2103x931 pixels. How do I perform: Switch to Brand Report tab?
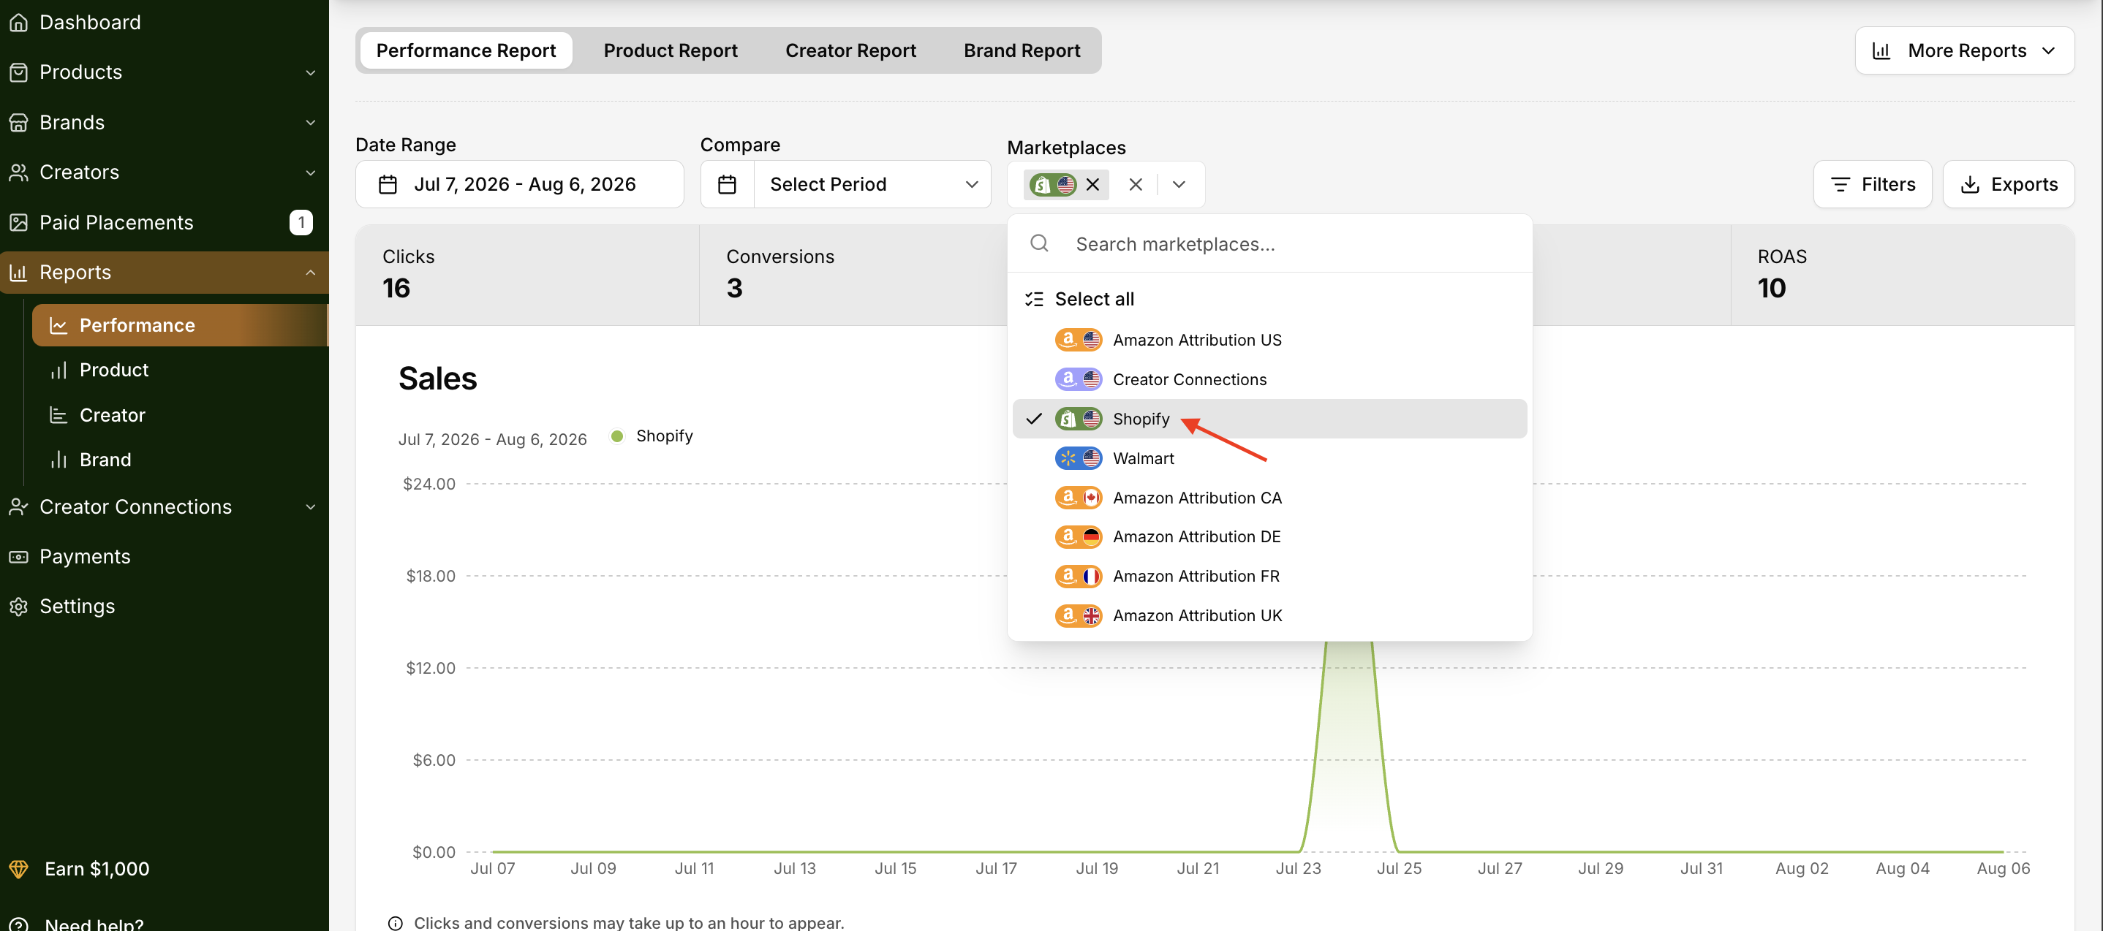tap(1022, 50)
